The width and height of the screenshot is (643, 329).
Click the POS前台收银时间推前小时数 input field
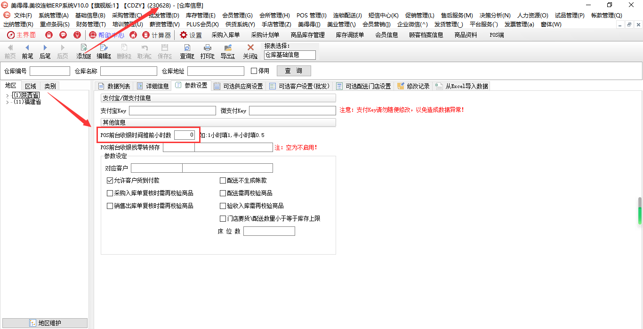[x=184, y=135]
